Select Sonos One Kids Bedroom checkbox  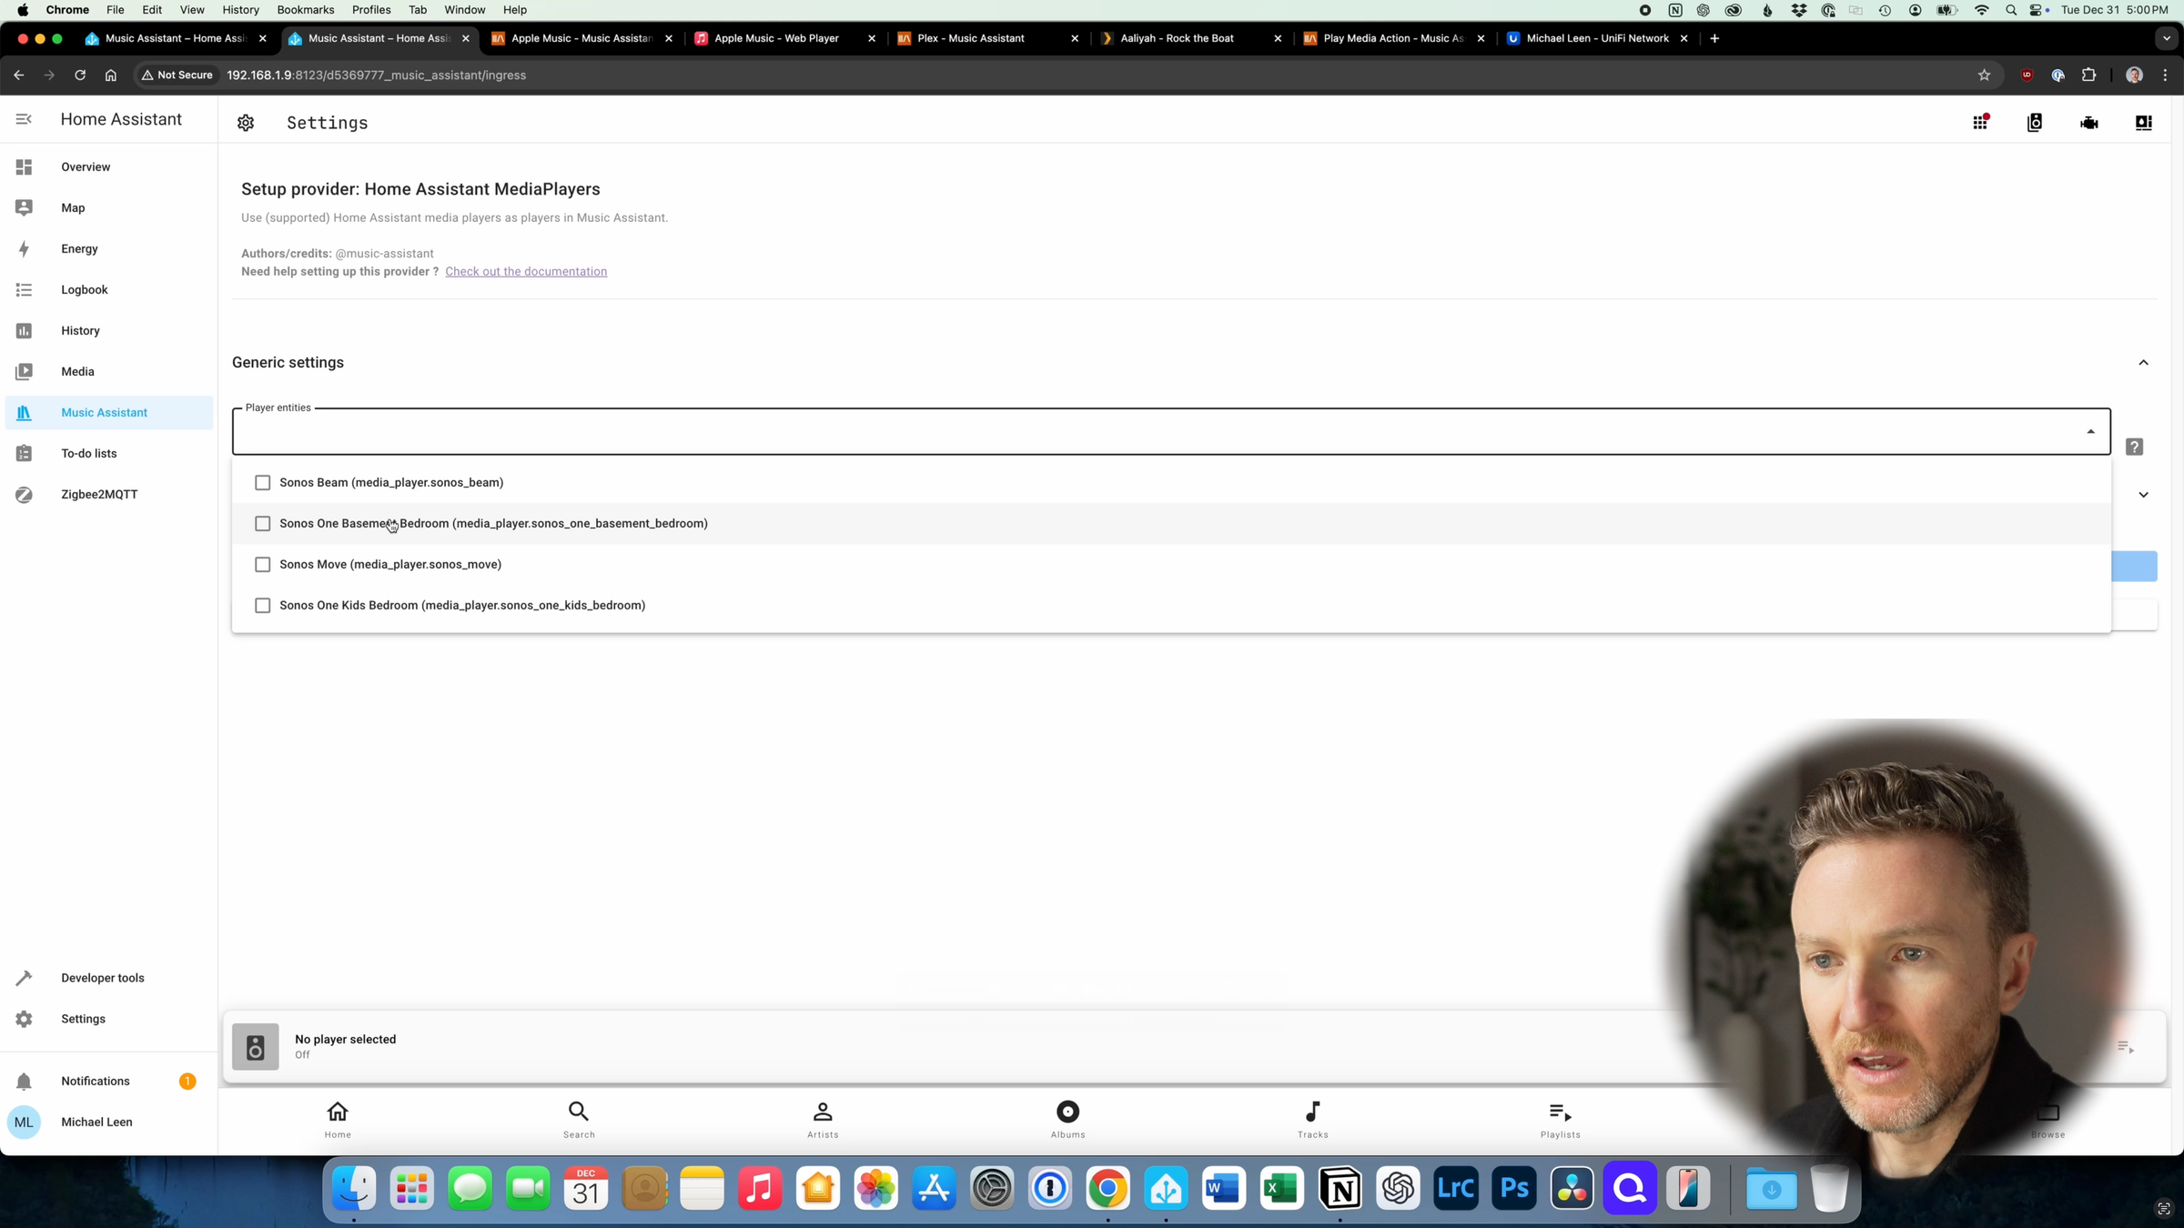pyautogui.click(x=263, y=605)
